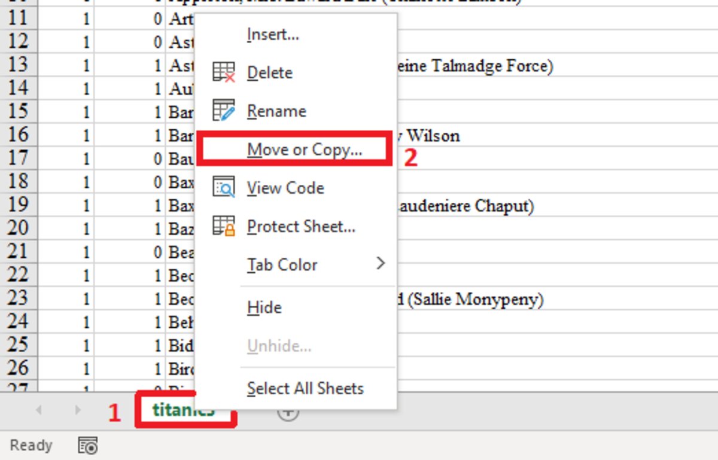This screenshot has height=460, width=718.
Task: Click the right sheet navigation arrow
Action: click(78, 412)
